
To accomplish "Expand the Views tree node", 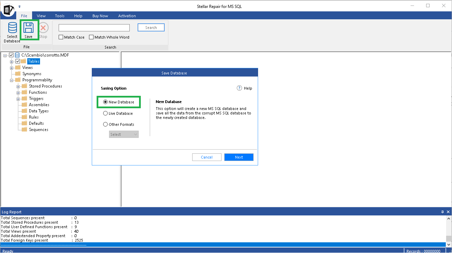I will coord(12,68).
